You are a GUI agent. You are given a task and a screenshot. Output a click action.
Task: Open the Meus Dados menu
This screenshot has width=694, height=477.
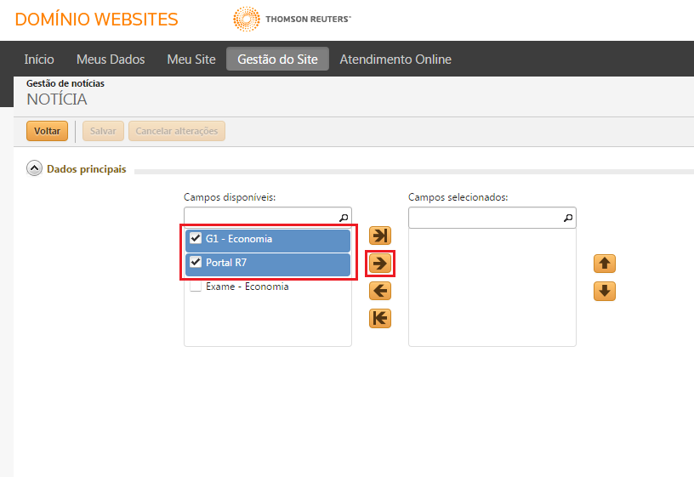point(111,59)
